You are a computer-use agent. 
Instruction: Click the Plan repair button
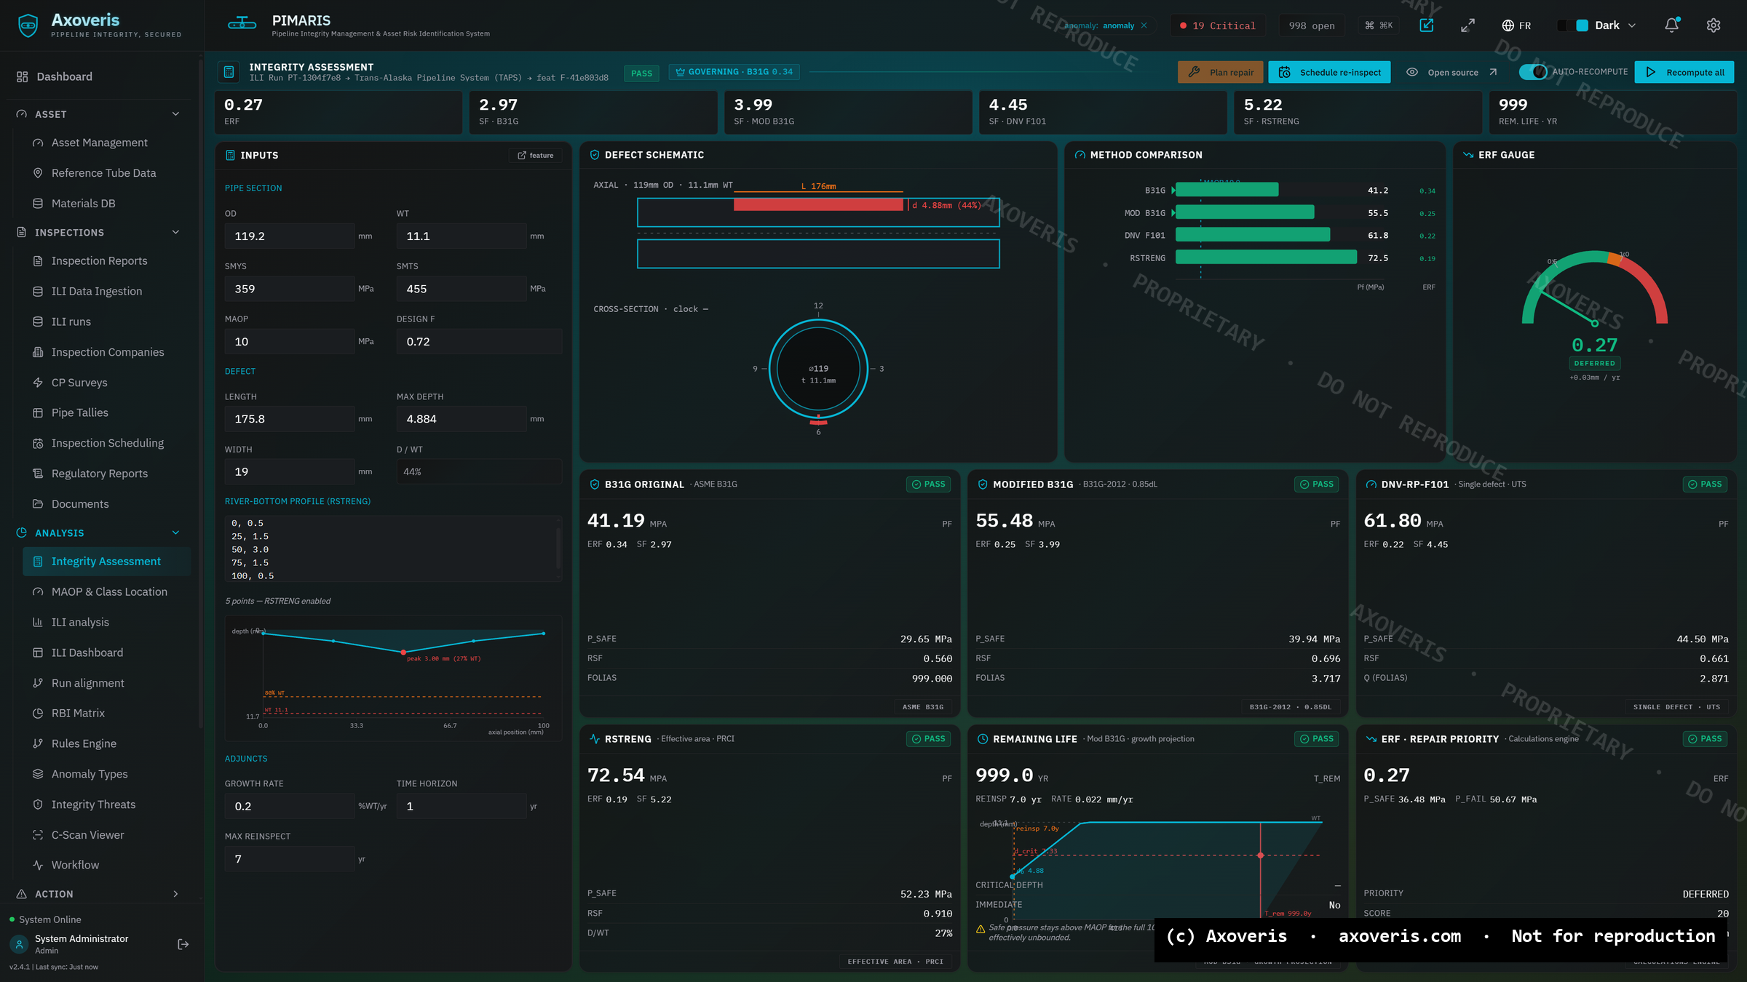click(x=1221, y=72)
